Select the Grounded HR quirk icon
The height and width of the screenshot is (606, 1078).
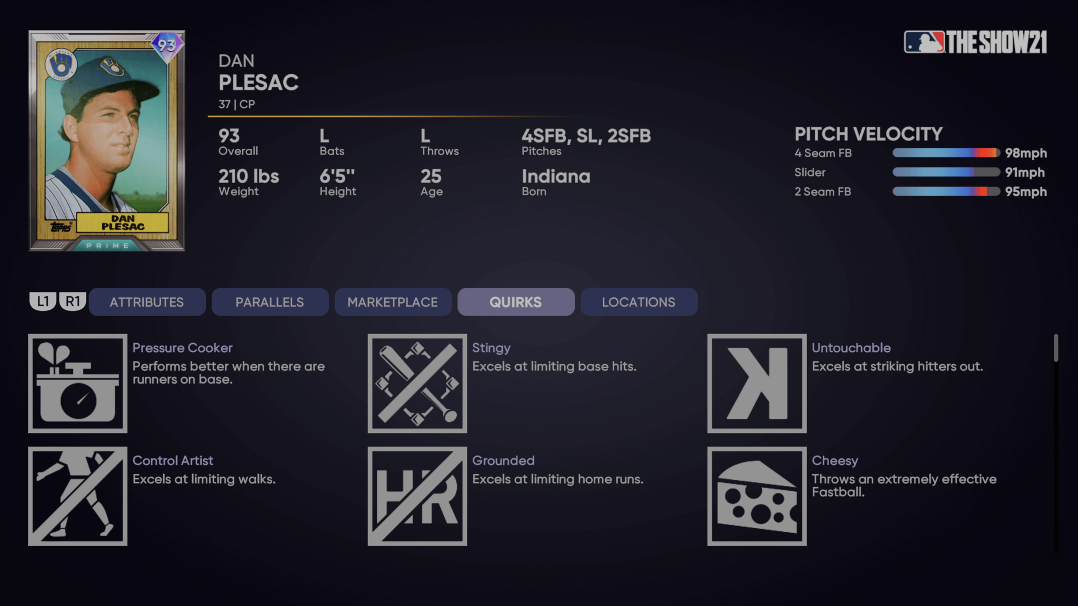(417, 496)
